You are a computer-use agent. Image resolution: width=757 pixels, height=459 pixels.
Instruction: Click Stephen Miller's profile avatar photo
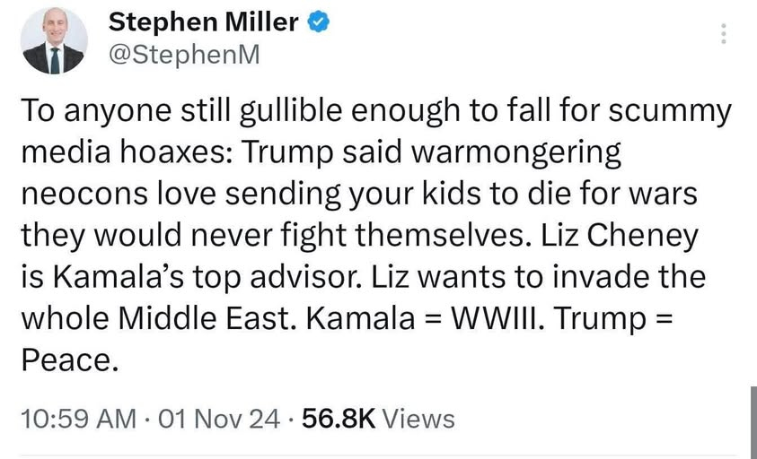click(x=55, y=42)
